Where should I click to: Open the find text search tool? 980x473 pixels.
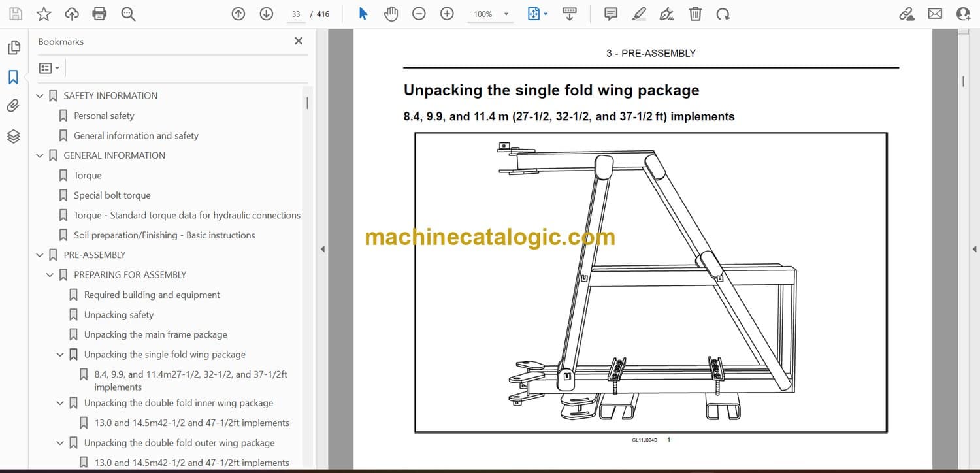click(128, 14)
